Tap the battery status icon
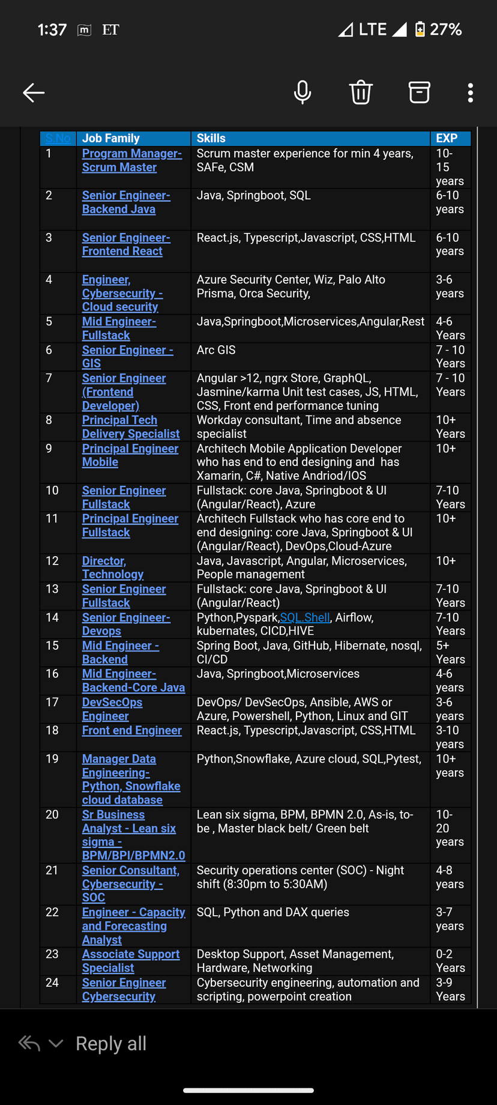The image size is (497, 1105). pyautogui.click(x=420, y=29)
